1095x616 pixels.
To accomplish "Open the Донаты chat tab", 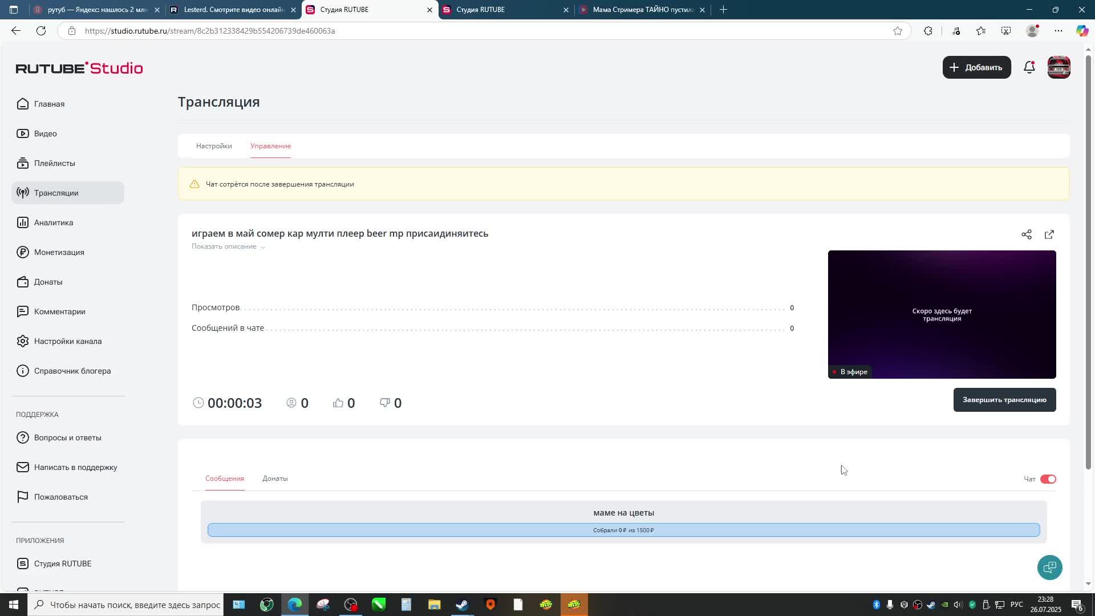I will point(275,479).
